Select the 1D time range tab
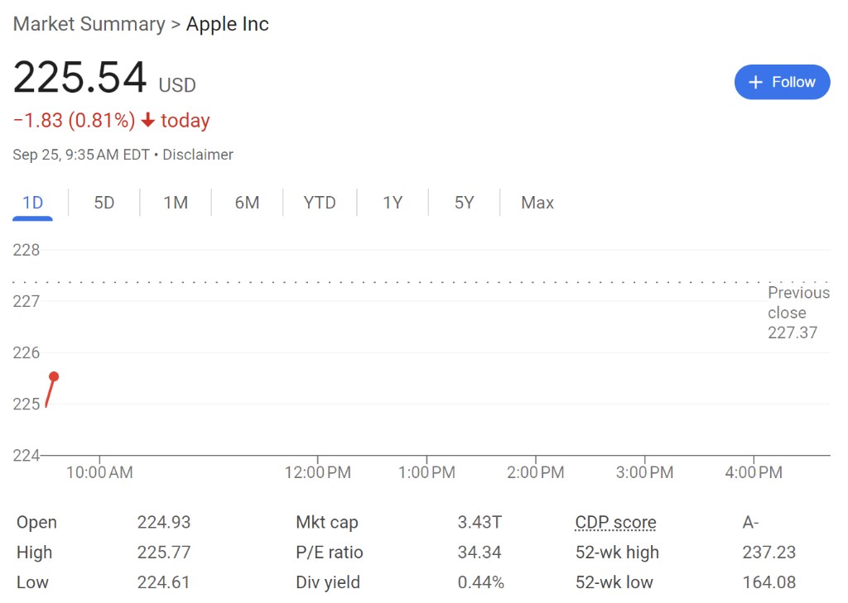 [32, 203]
